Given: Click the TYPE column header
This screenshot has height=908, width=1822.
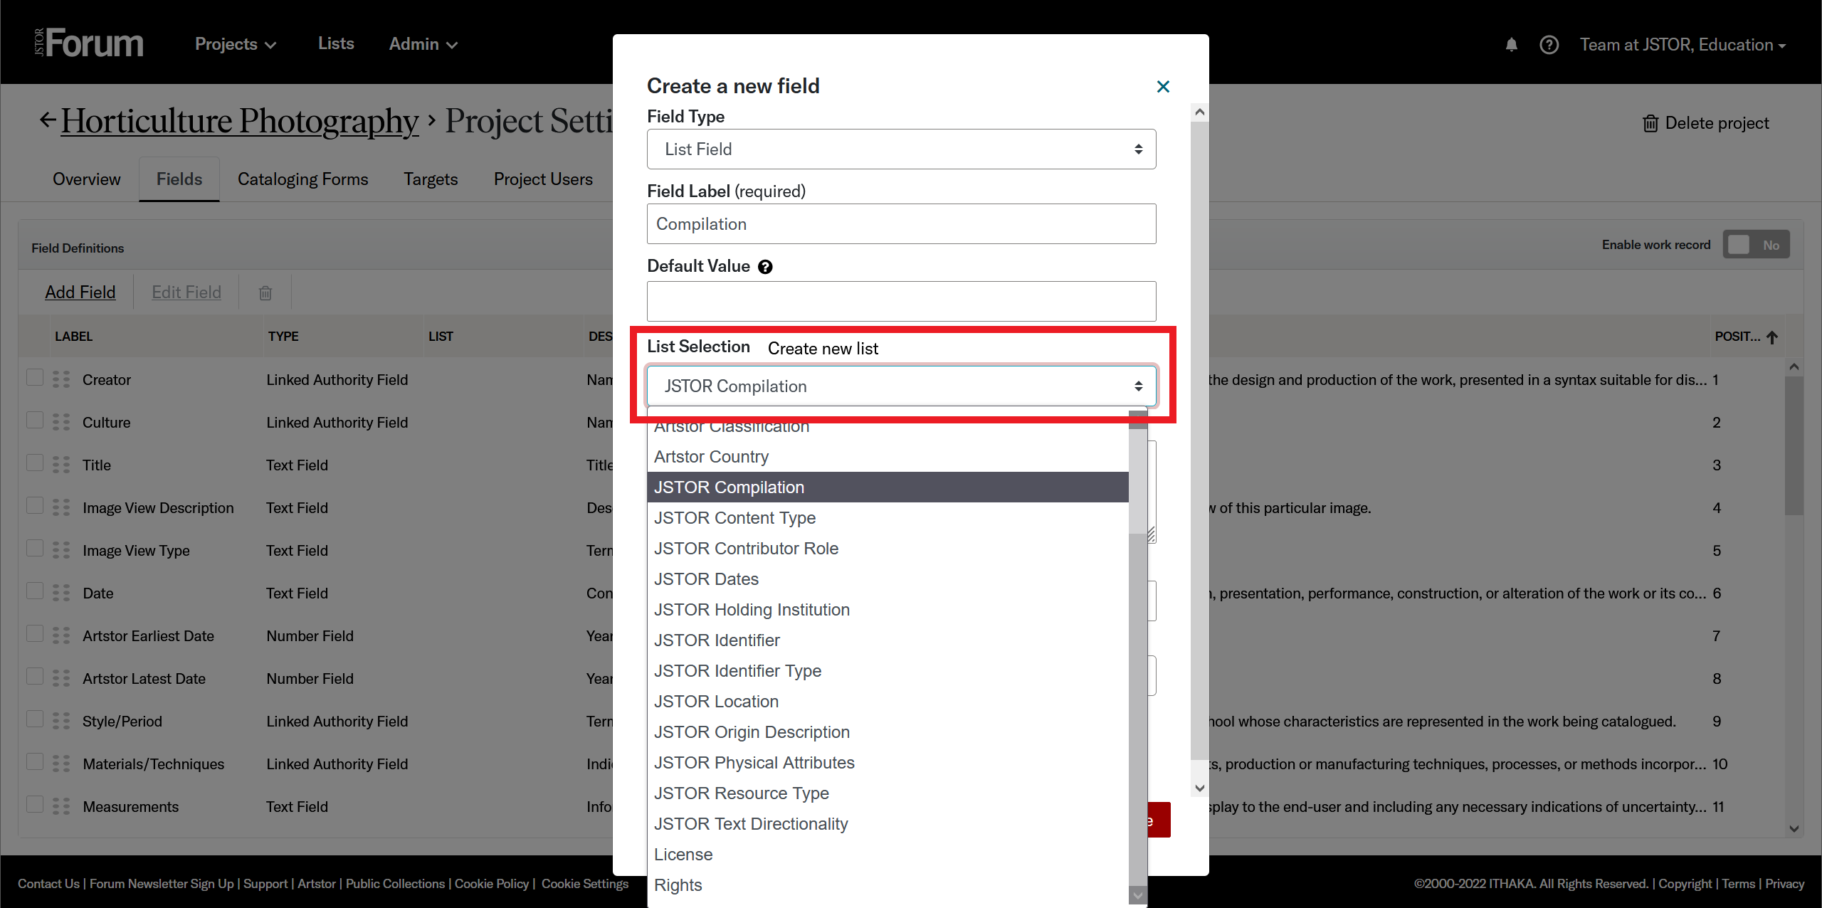Looking at the screenshot, I should coord(283,337).
